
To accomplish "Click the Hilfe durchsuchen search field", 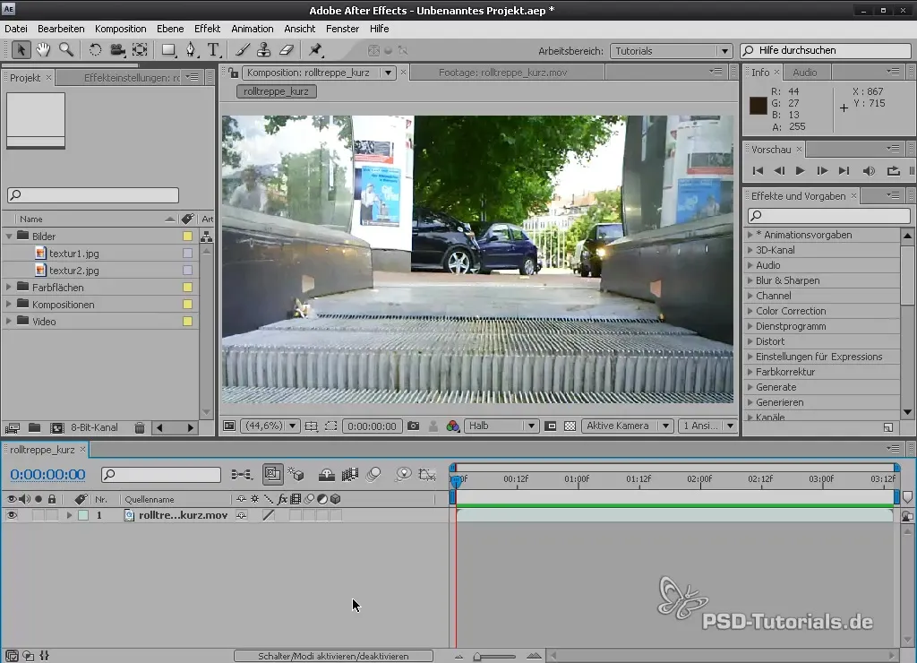I will [826, 51].
